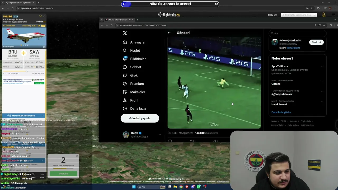Open Google Chrome from the taskbar

pyautogui.click(x=181, y=187)
